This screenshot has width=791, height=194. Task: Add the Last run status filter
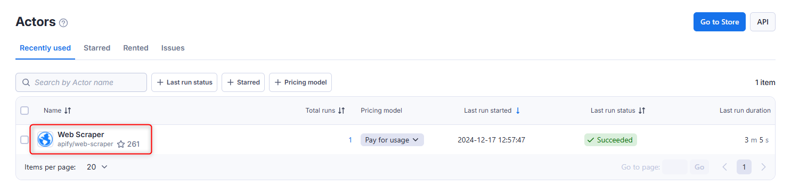[184, 82]
